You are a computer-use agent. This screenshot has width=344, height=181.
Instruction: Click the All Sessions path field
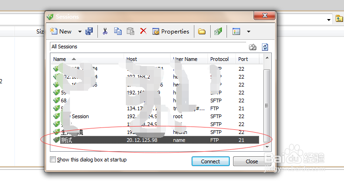[x=148, y=47]
